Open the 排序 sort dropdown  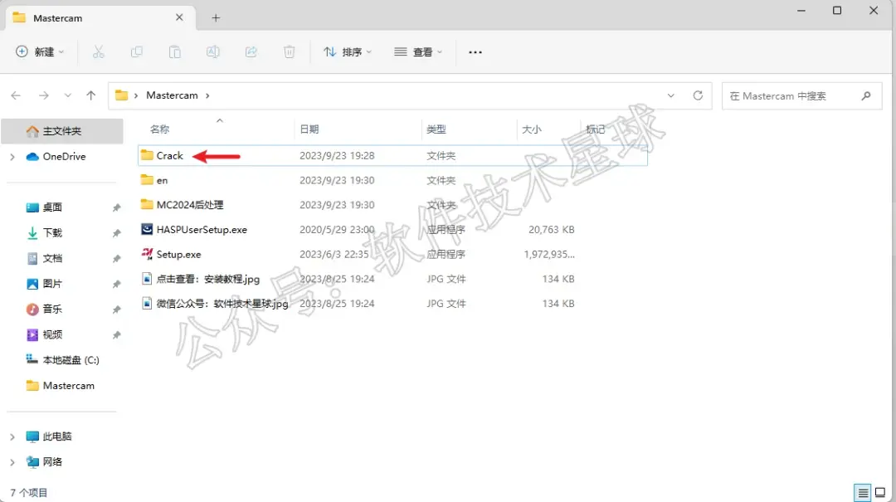348,52
